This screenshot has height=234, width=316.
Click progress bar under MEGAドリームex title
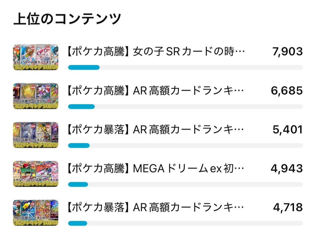(185, 184)
